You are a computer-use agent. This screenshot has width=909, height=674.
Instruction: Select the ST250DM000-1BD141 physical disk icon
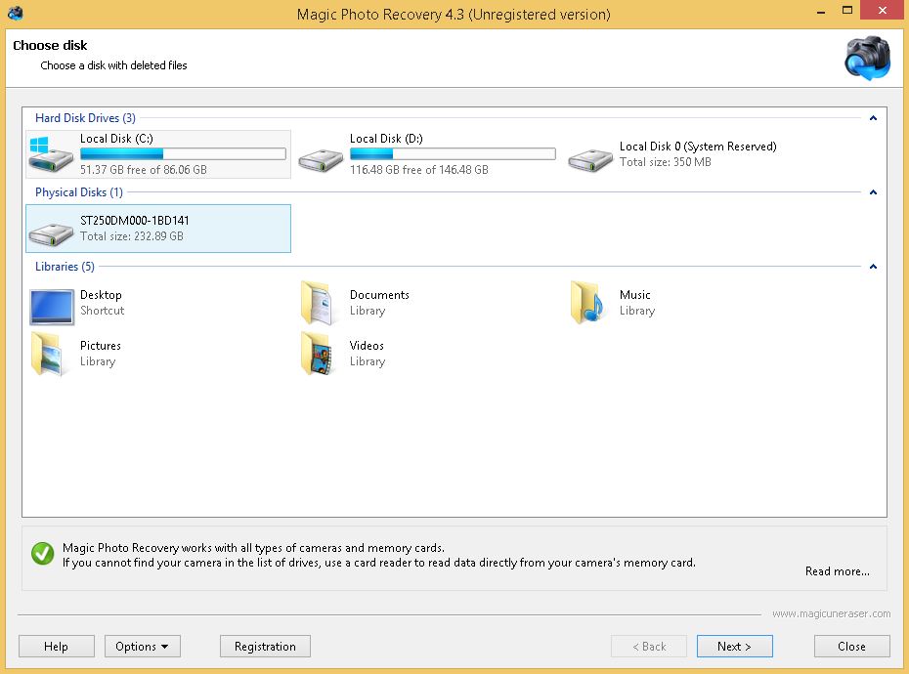pyautogui.click(x=51, y=234)
